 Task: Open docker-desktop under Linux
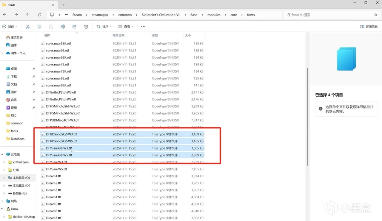click(21, 217)
